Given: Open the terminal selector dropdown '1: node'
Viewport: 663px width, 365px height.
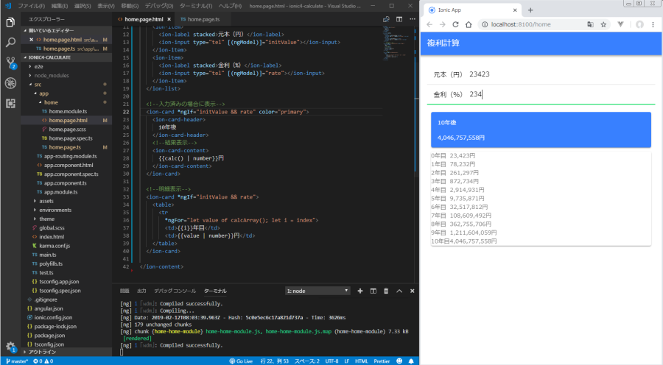Looking at the screenshot, I should click(x=317, y=291).
